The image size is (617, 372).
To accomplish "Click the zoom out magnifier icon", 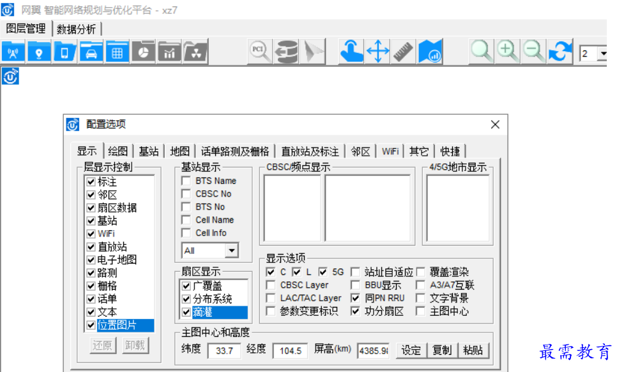I will pos(533,51).
